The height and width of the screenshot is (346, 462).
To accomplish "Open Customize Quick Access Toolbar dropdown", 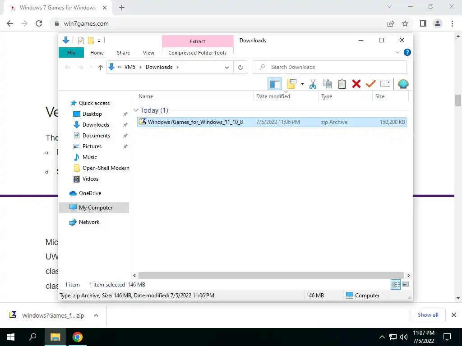I will point(99,41).
